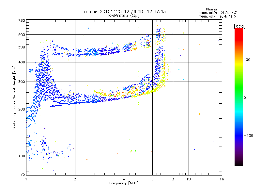The width and height of the screenshot is (261, 195).
Task: Click the colorbar tick label "0"
Action: [245, 98]
